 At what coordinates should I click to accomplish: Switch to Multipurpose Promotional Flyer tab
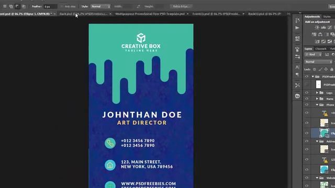(x=150, y=14)
